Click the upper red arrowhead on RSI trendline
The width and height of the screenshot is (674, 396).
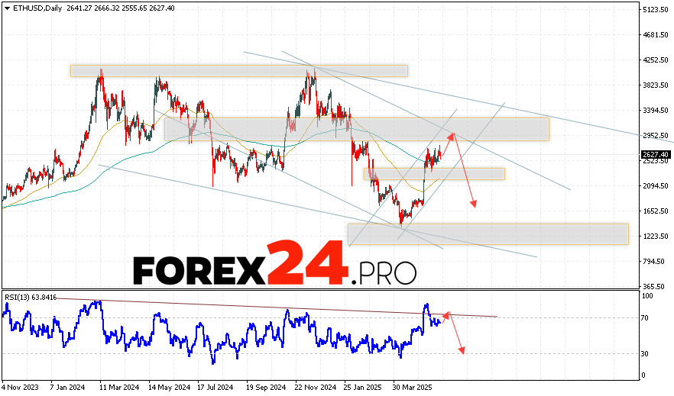click(447, 314)
